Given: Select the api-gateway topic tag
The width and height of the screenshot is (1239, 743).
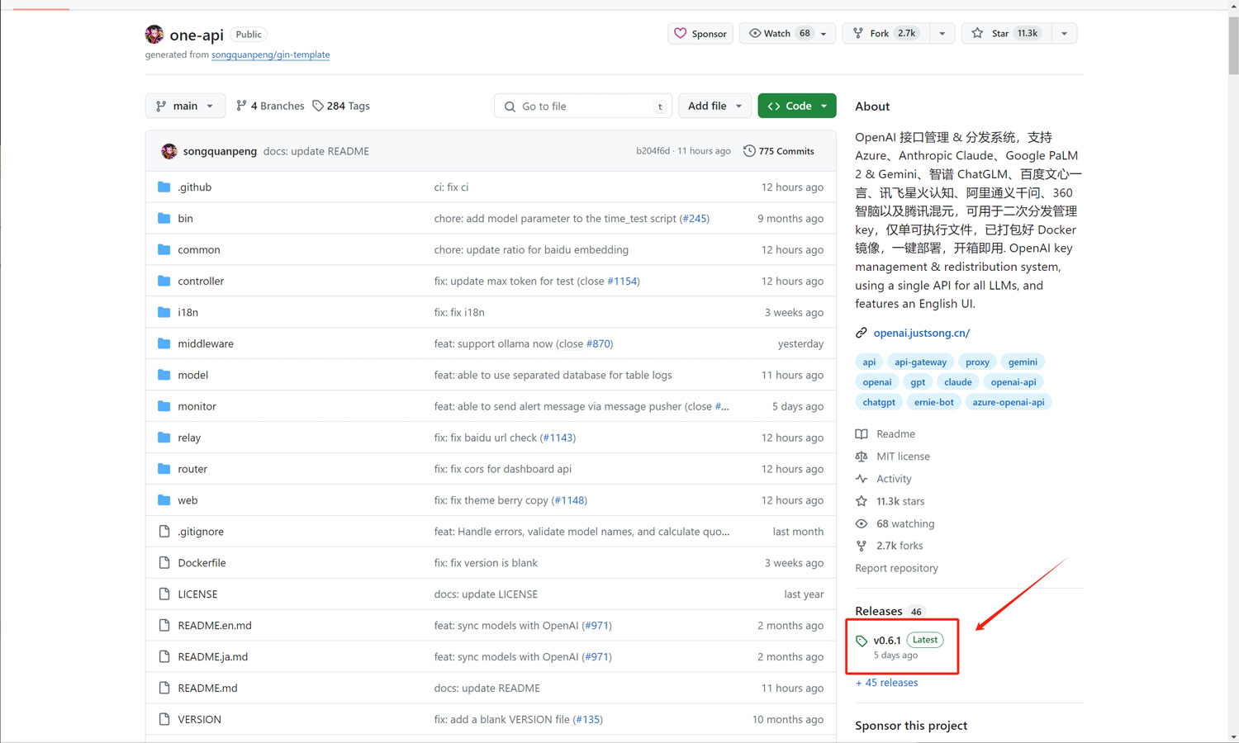Looking at the screenshot, I should [x=920, y=362].
